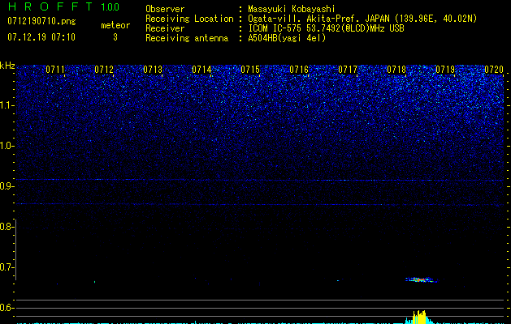Click the 0.8 kHz axis label
Viewport: 511px width, 324px height.
coord(6,227)
